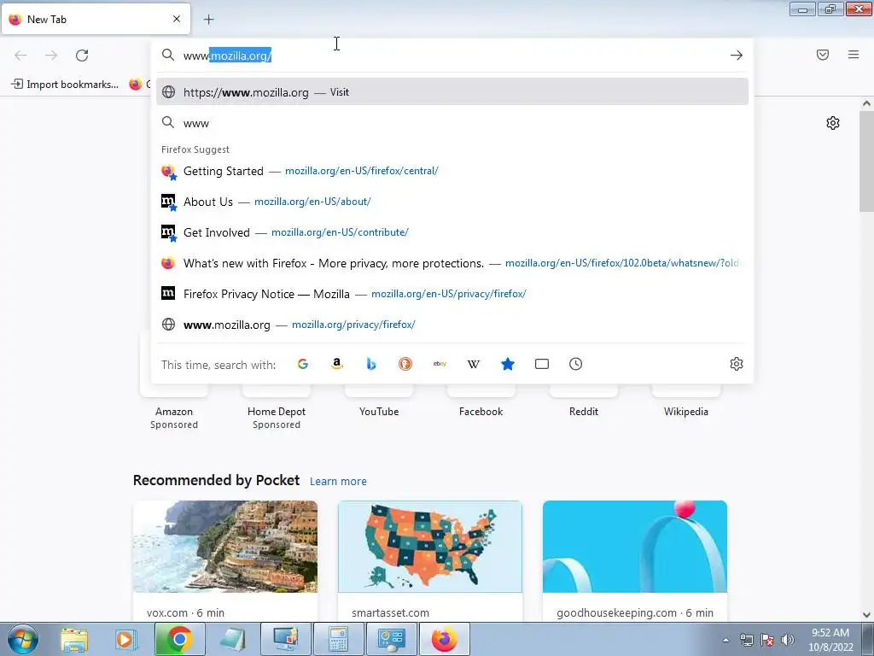The image size is (874, 656).
Task: Search open tabs using the tab icon
Action: pyautogui.click(x=542, y=364)
